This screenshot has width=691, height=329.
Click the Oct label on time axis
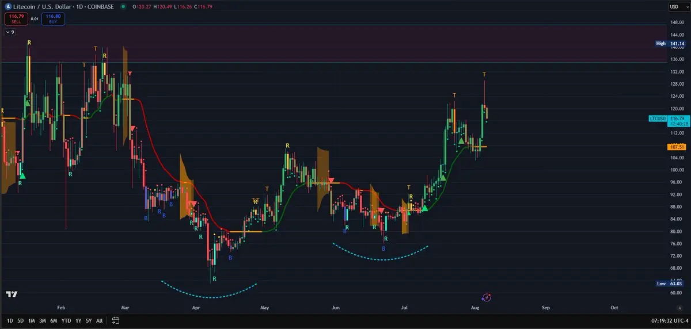point(614,308)
